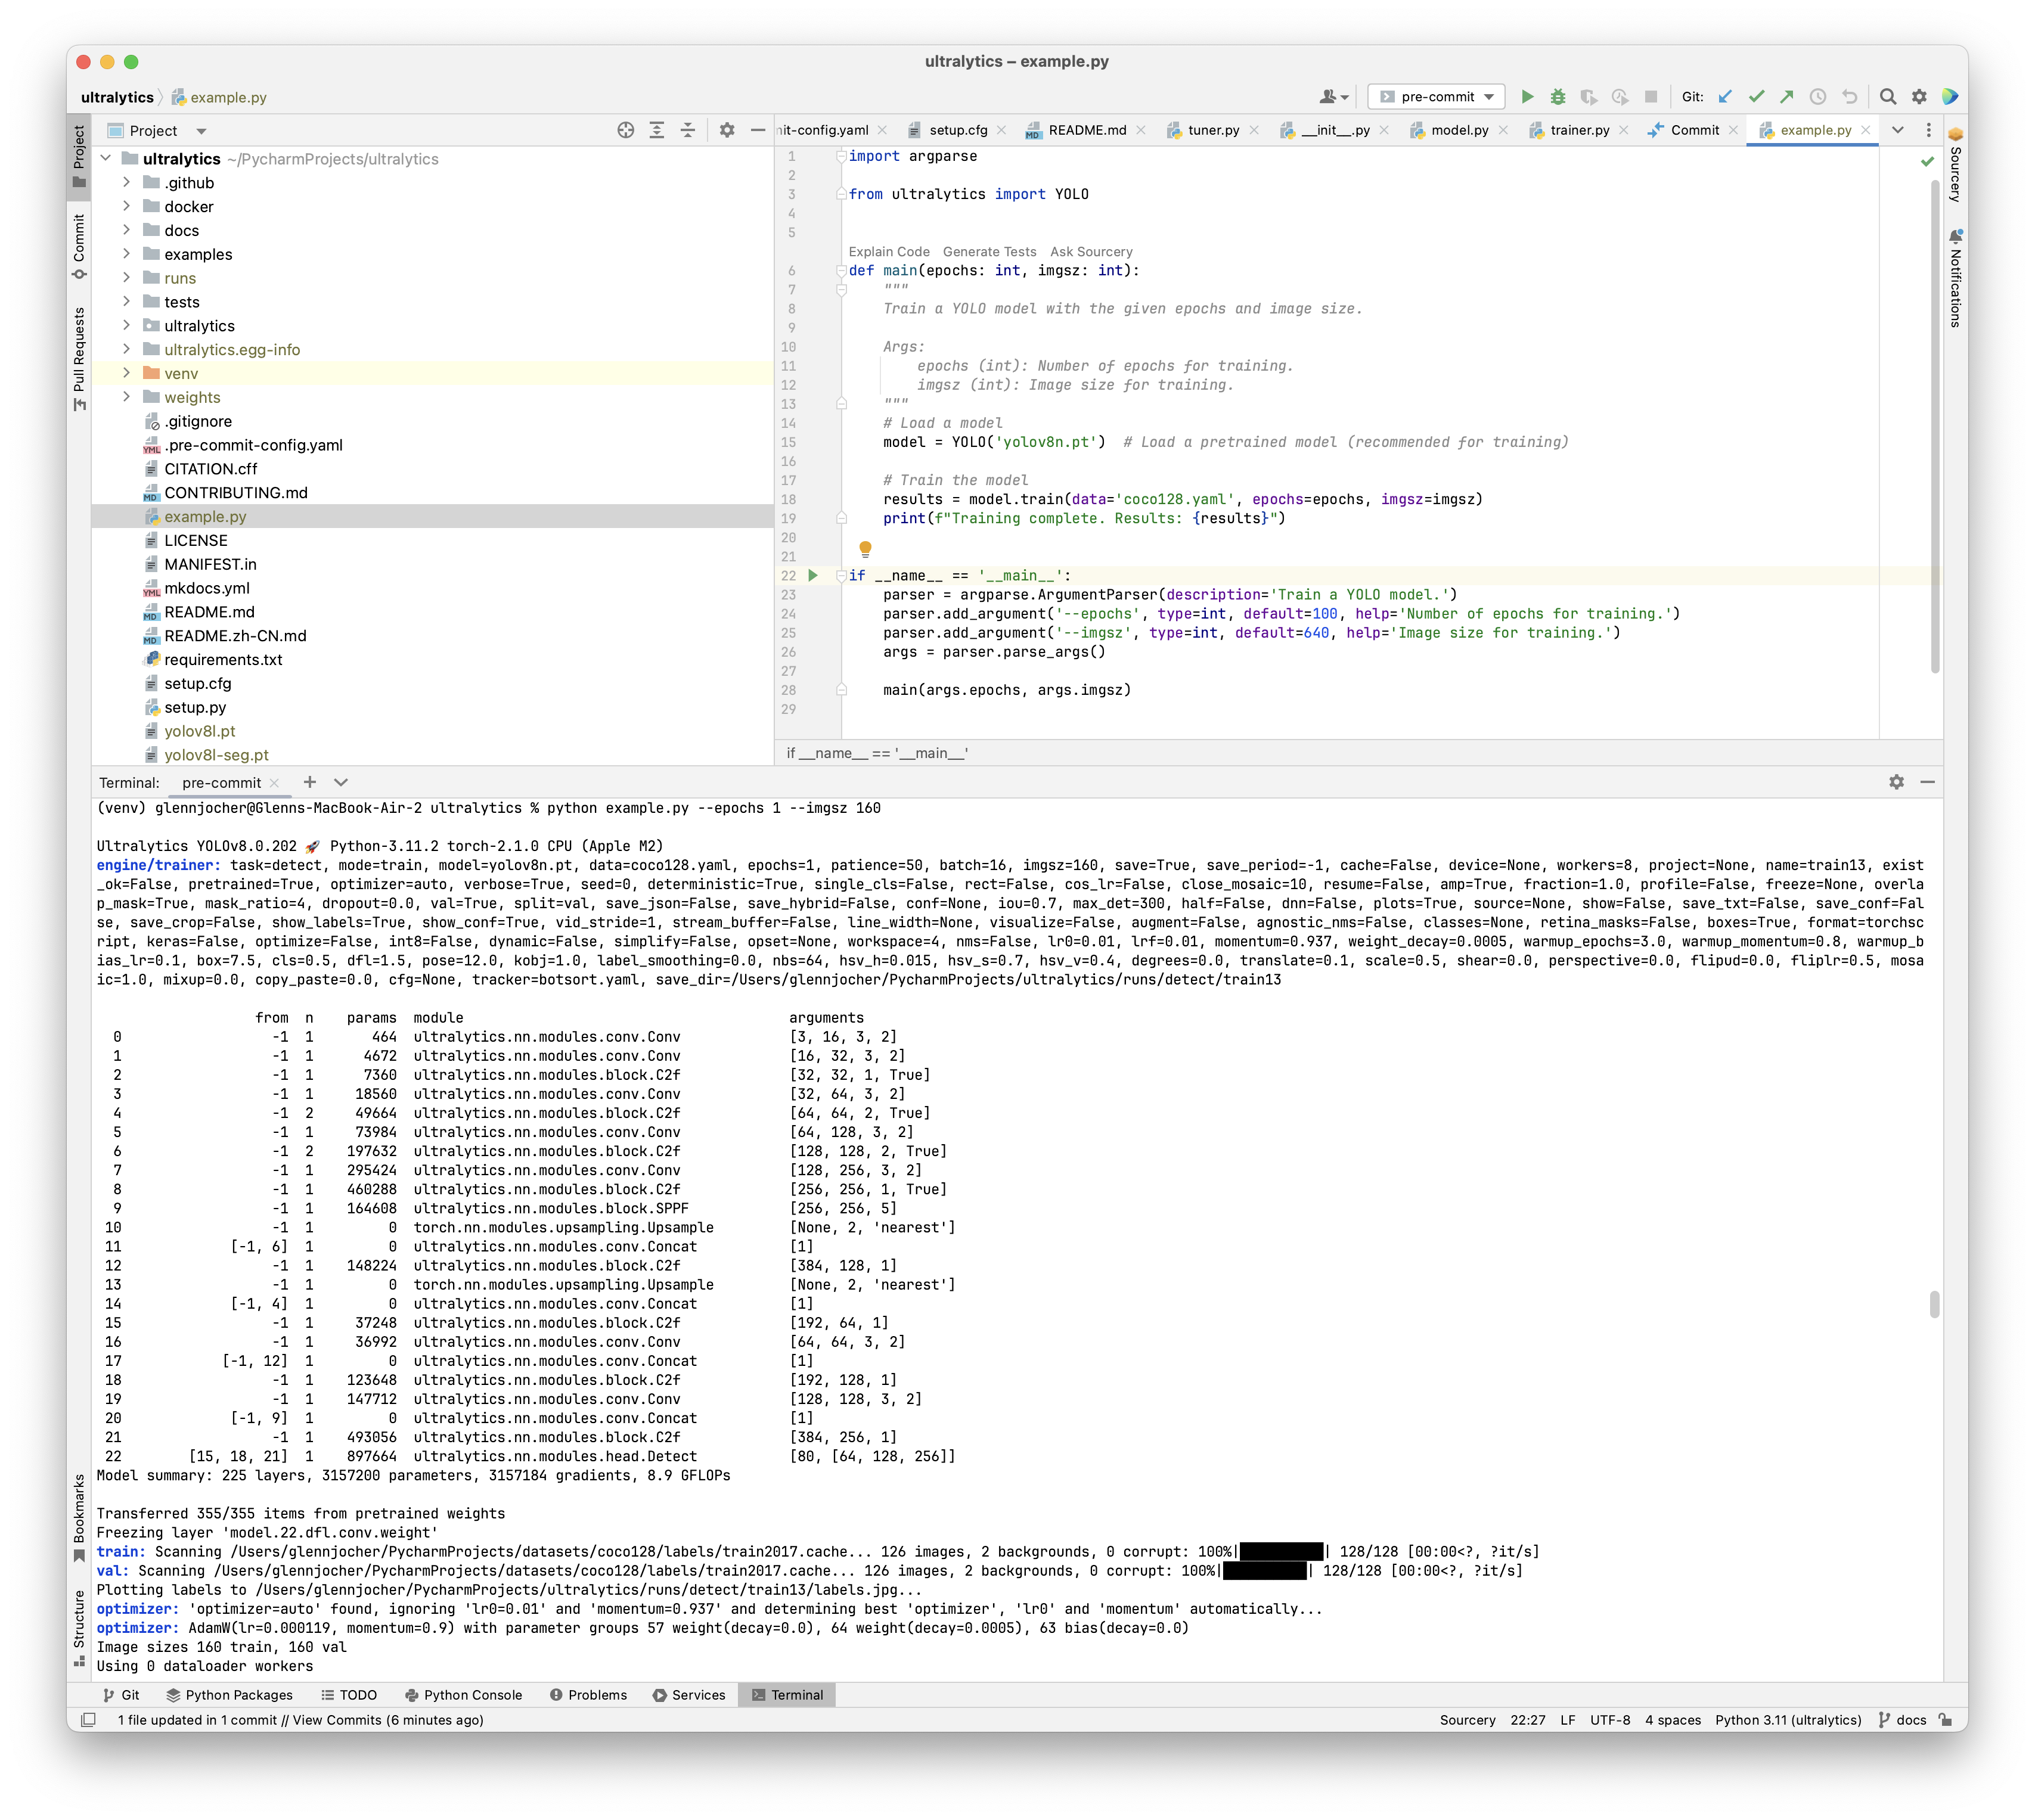Toggle the Structure tool window
The image size is (2035, 1820).
[x=79, y=1628]
